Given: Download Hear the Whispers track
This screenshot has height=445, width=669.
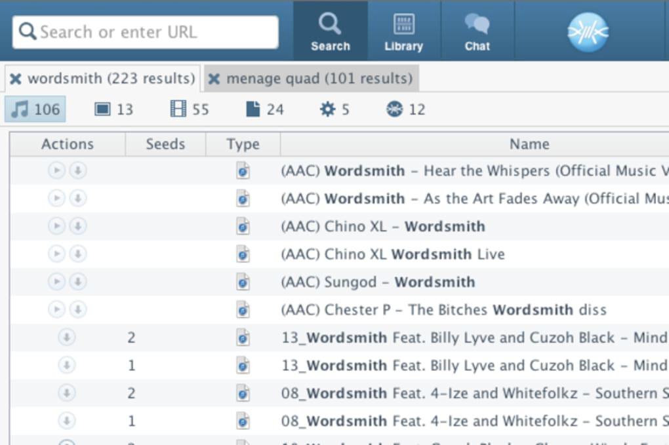Looking at the screenshot, I should click(78, 170).
